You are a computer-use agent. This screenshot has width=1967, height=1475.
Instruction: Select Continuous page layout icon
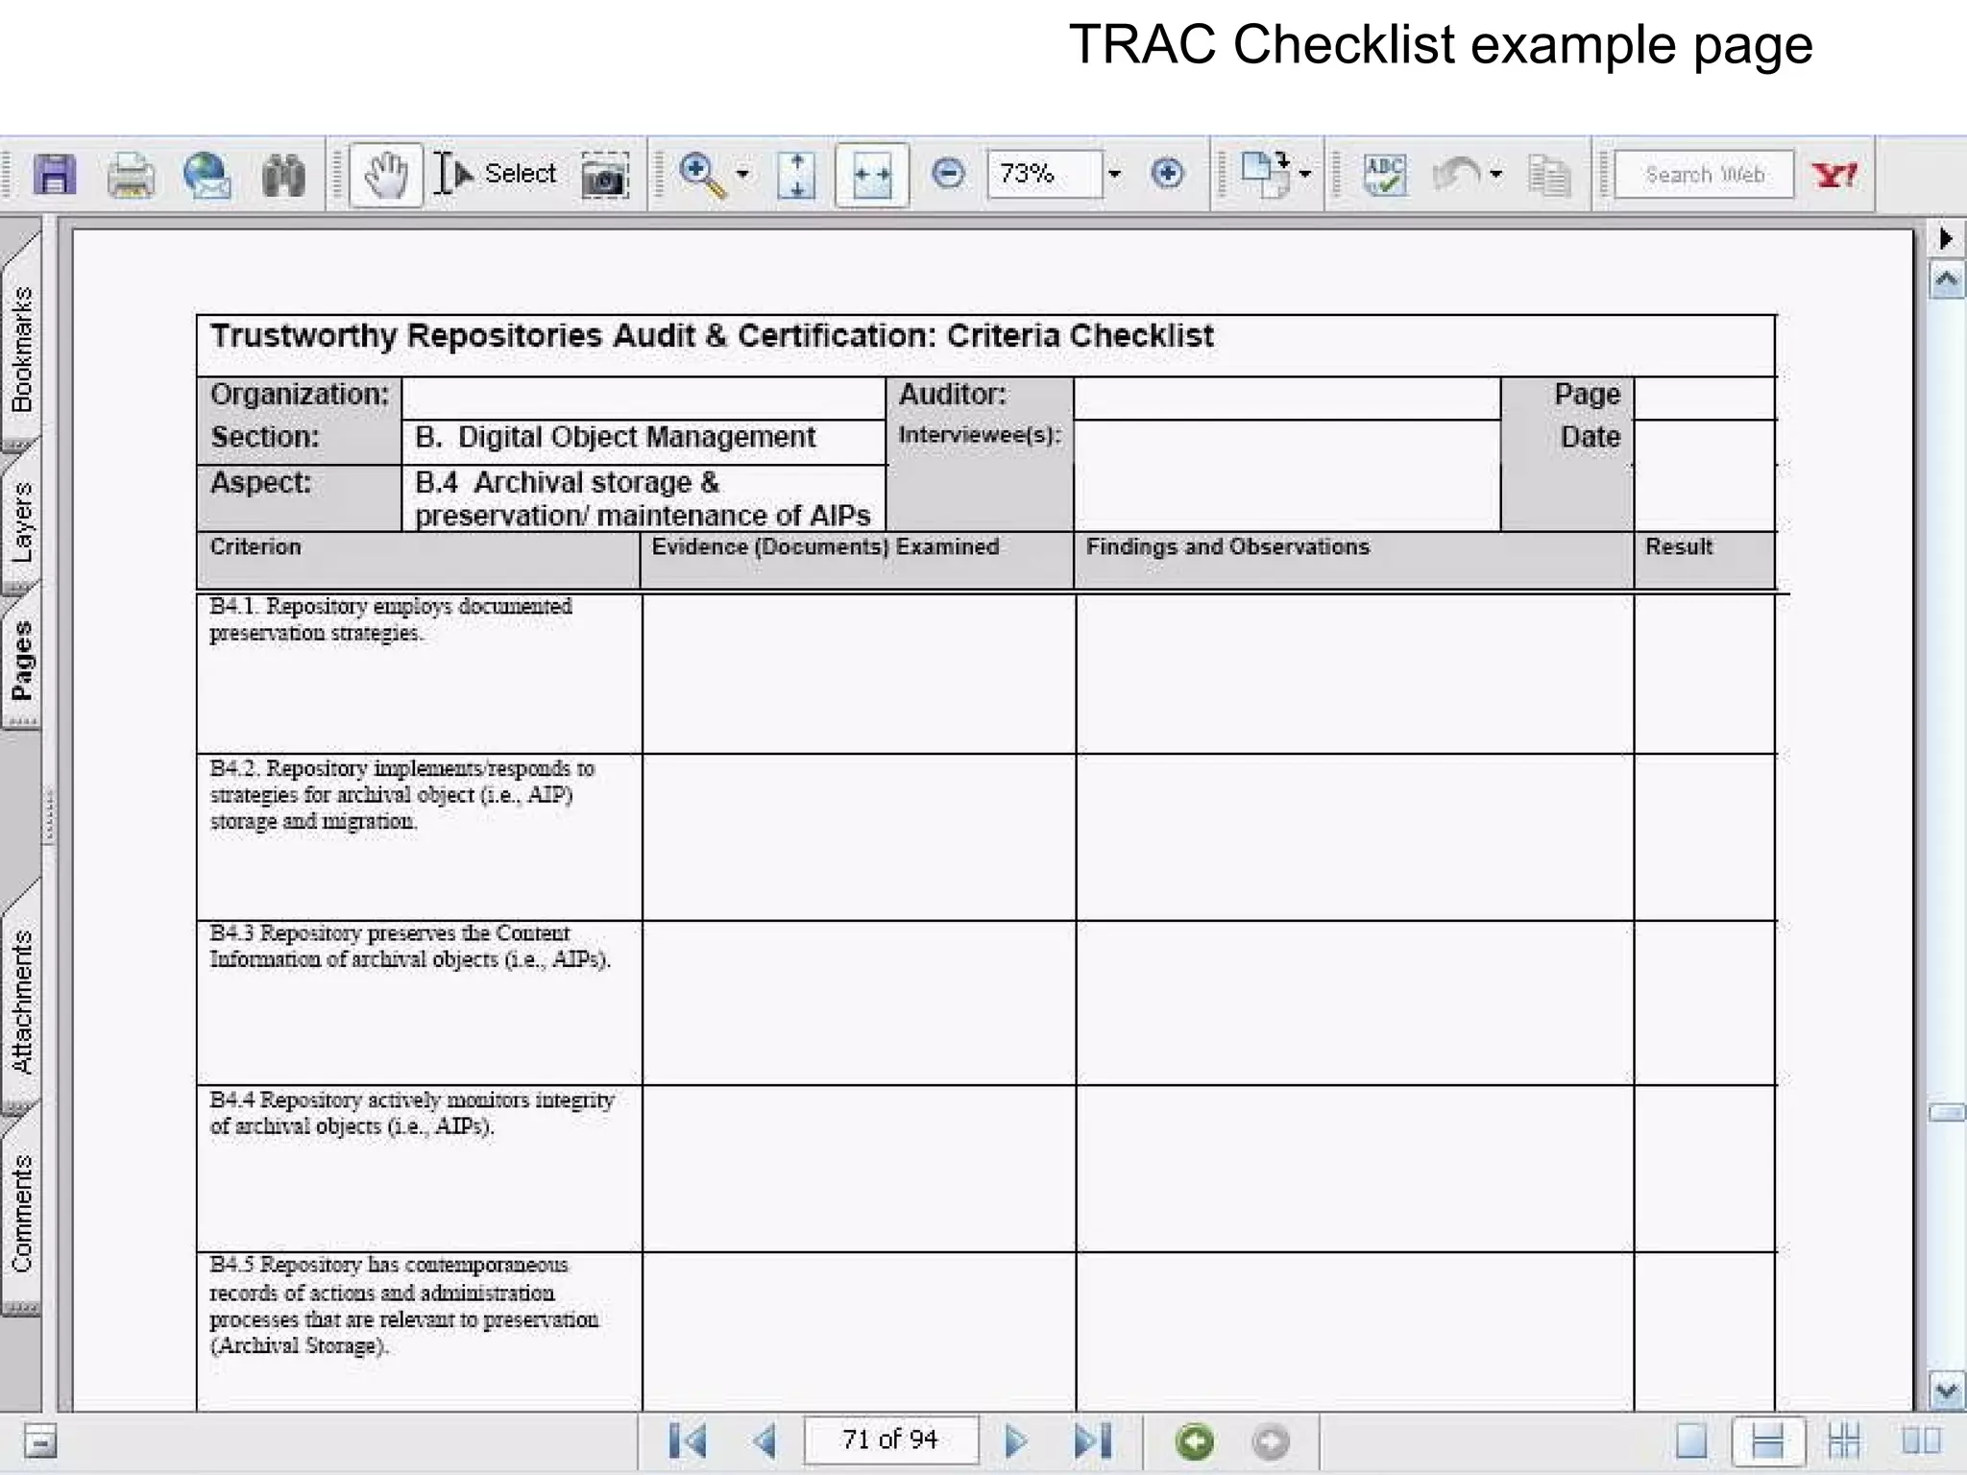(x=1767, y=1441)
